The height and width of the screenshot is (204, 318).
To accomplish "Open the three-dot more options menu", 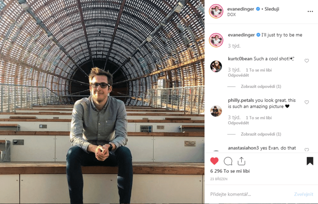I will (x=310, y=11).
